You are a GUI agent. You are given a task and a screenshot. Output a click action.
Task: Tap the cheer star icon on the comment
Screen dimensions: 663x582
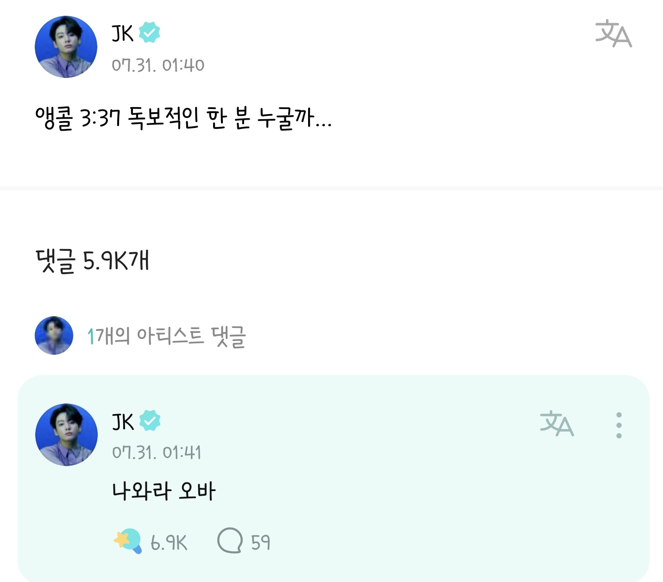pos(127,541)
